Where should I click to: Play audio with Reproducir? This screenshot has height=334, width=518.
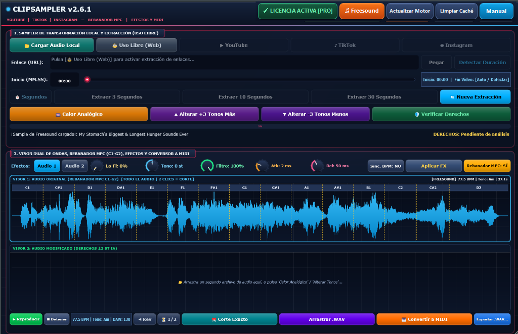tap(26, 319)
